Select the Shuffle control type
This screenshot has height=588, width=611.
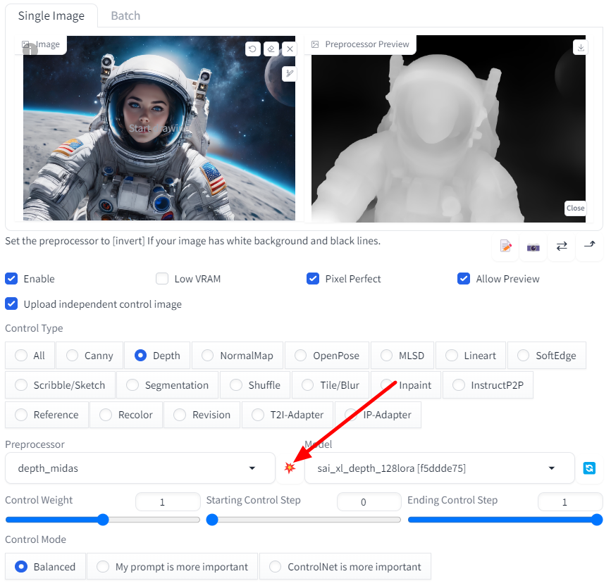[255, 384]
